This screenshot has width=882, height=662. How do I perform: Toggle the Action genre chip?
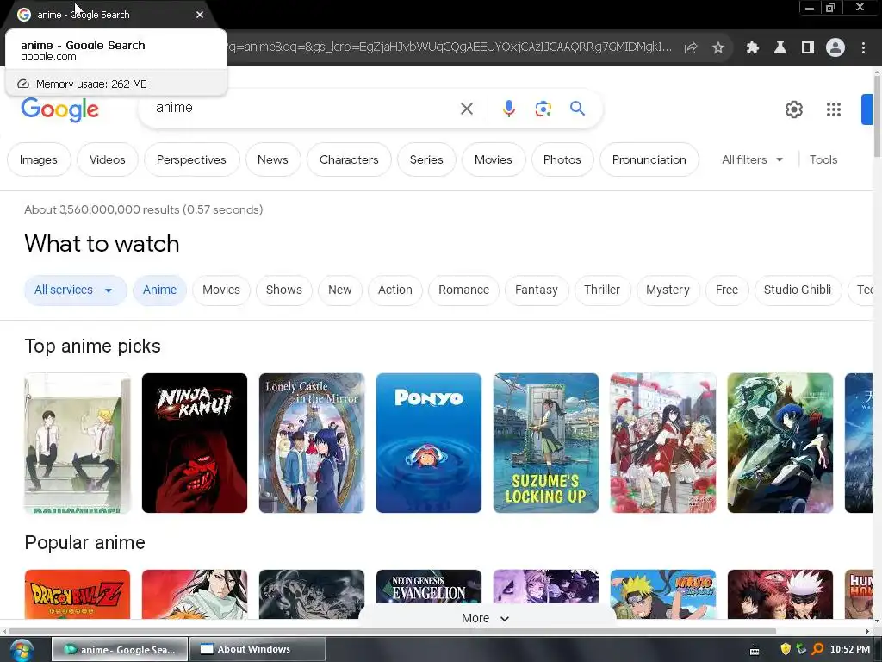tap(394, 290)
